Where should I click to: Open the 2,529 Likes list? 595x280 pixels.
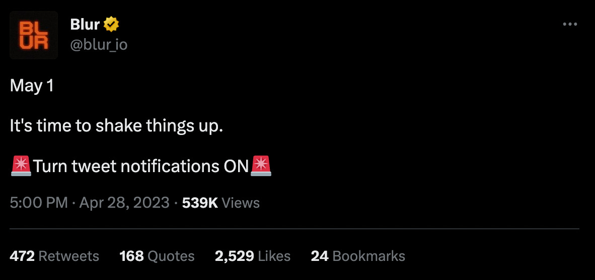[x=253, y=256]
